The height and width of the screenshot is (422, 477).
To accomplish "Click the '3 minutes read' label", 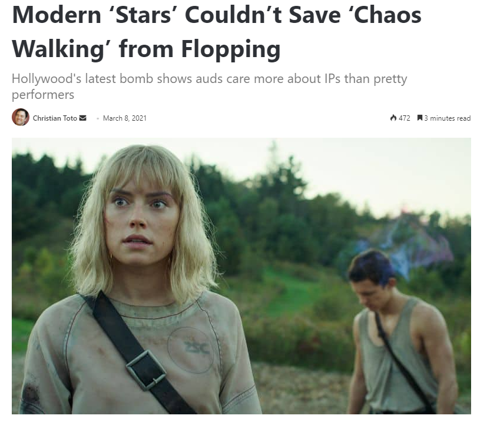I will pos(447,118).
